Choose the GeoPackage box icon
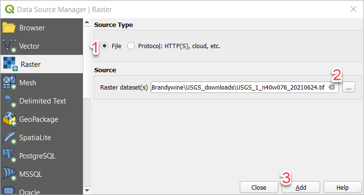 click(x=10, y=119)
